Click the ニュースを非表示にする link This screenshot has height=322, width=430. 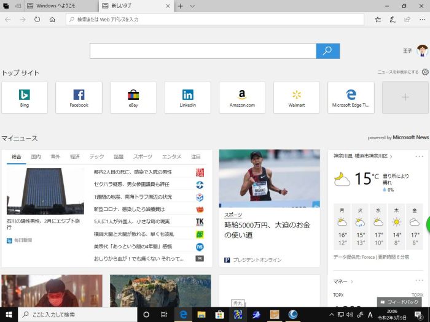coord(398,72)
